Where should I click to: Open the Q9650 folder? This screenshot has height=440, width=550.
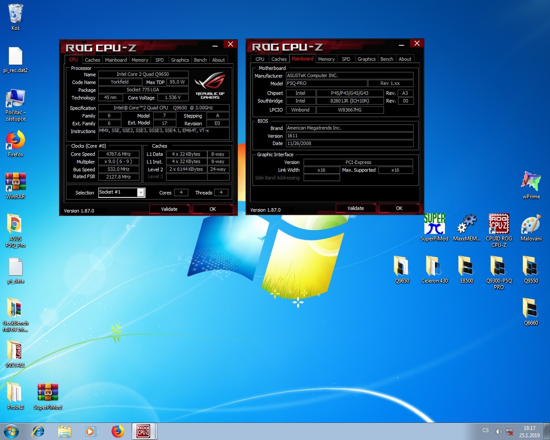pos(402,270)
